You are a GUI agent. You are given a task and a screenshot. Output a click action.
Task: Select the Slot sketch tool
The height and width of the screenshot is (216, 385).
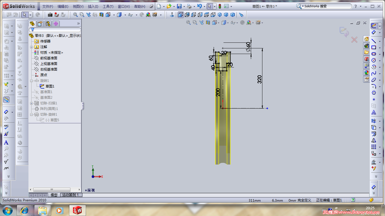pyautogui.click(x=374, y=54)
